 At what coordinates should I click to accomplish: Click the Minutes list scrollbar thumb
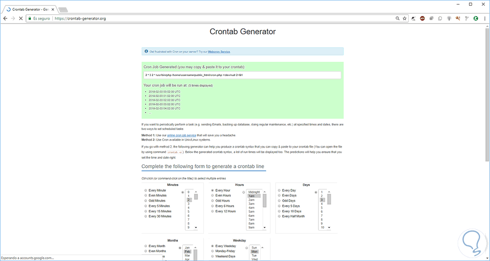pos(196,197)
